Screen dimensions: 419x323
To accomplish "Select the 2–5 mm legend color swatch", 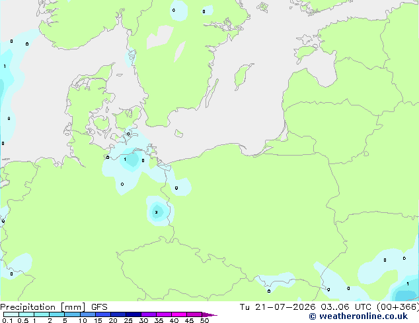I will point(57,314).
